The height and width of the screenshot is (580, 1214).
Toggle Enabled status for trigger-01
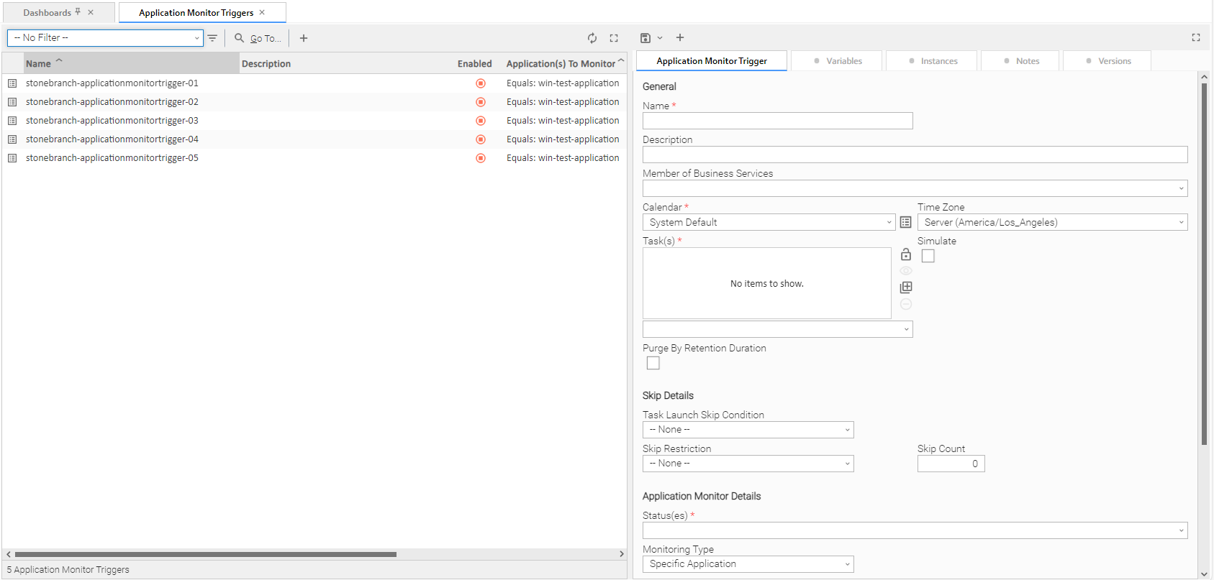481,83
